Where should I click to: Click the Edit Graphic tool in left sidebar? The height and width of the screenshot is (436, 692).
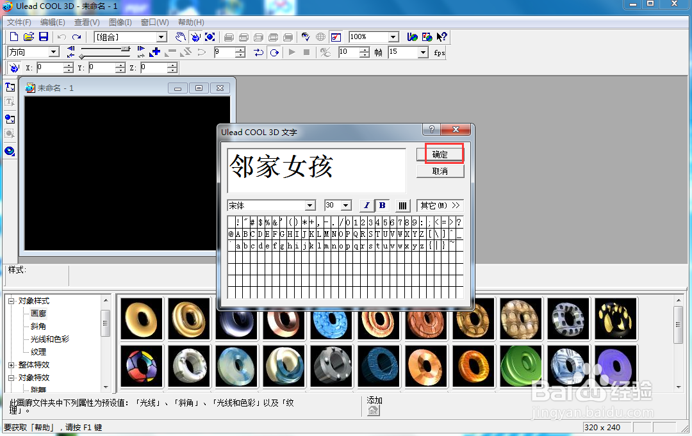[10, 134]
